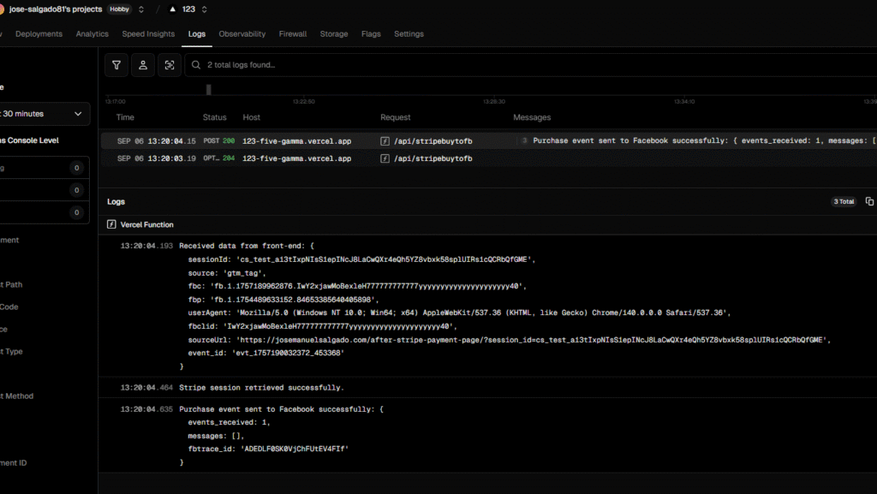This screenshot has height=494, width=877.
Task: Open the log filter funnel icon
Action: [x=116, y=65]
